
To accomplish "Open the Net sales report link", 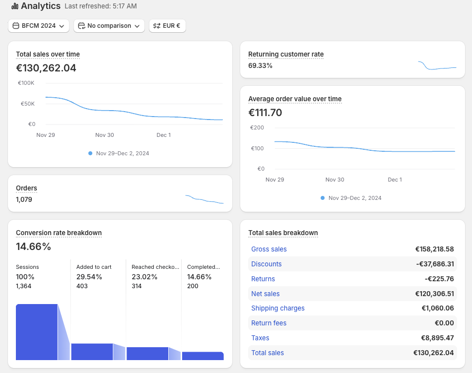I will [x=265, y=294].
